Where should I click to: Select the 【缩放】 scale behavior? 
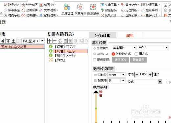click(68, 60)
